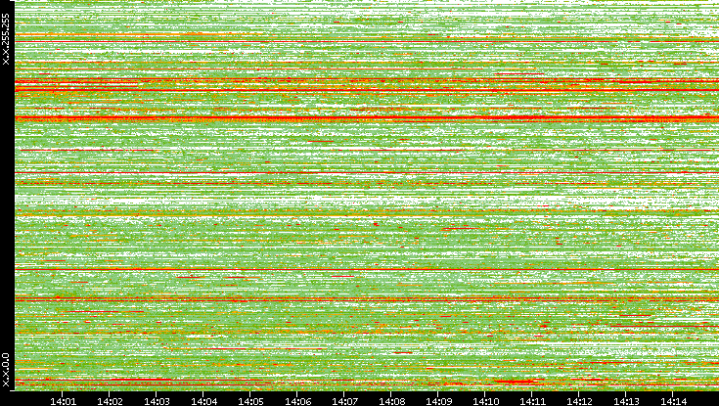This screenshot has width=719, height=406.
Task: Click the black time axis bar between 14:08 and 14:09
Action: tap(416, 400)
